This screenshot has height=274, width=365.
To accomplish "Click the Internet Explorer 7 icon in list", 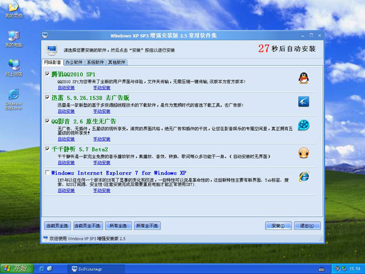I will [x=304, y=177].
